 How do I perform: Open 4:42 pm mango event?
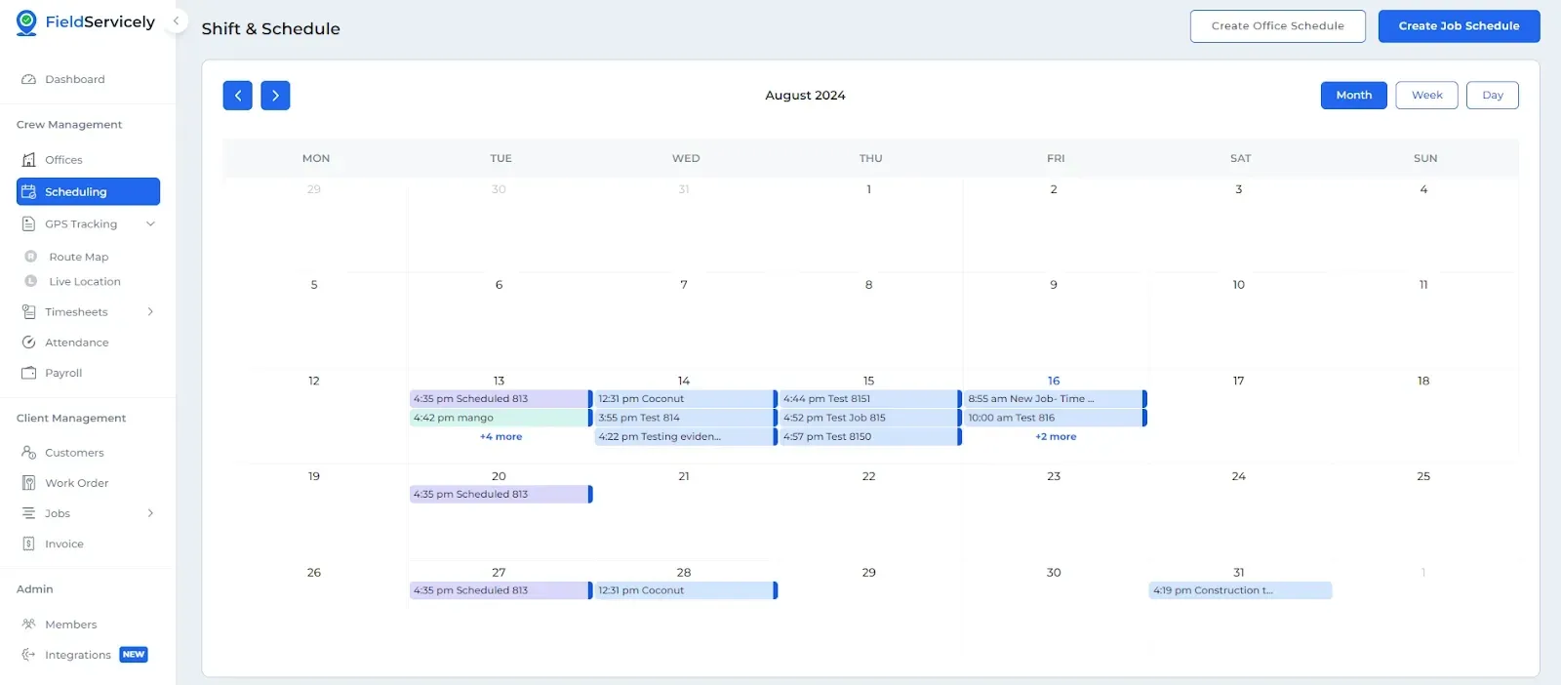coord(500,418)
